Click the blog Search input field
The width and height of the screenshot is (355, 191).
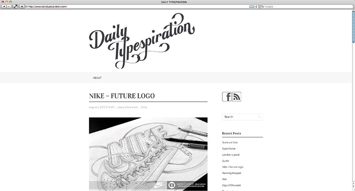click(x=242, y=117)
